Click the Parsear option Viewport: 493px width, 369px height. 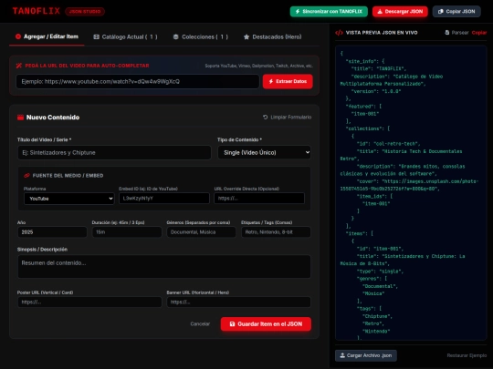pyautogui.click(x=456, y=33)
